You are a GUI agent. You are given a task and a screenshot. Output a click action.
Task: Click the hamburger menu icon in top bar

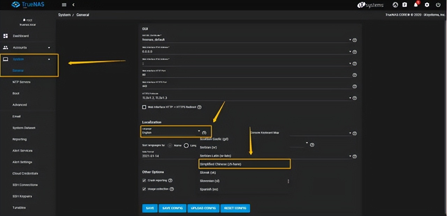click(x=64, y=5)
